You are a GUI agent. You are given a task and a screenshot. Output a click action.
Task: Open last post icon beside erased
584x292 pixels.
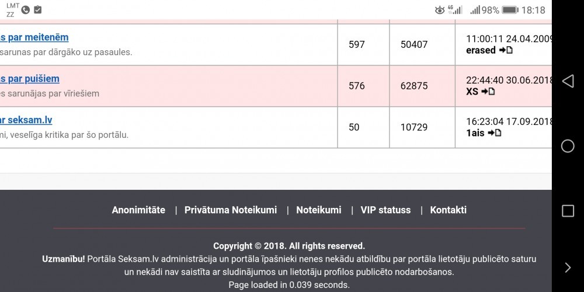[506, 50]
